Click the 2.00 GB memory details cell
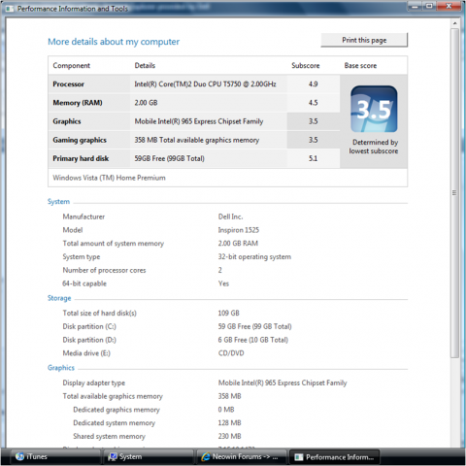466x466 pixels. [x=146, y=103]
